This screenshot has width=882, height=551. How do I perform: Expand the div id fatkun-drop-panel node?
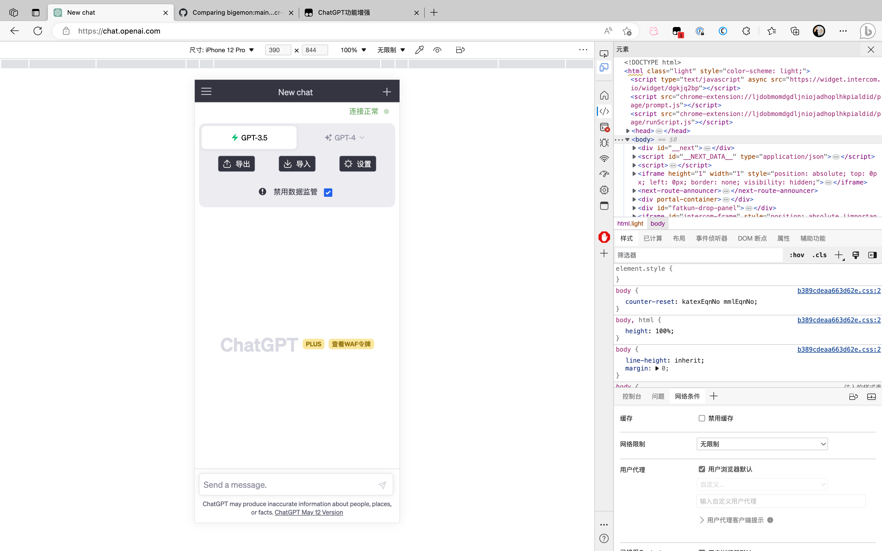(x=634, y=208)
